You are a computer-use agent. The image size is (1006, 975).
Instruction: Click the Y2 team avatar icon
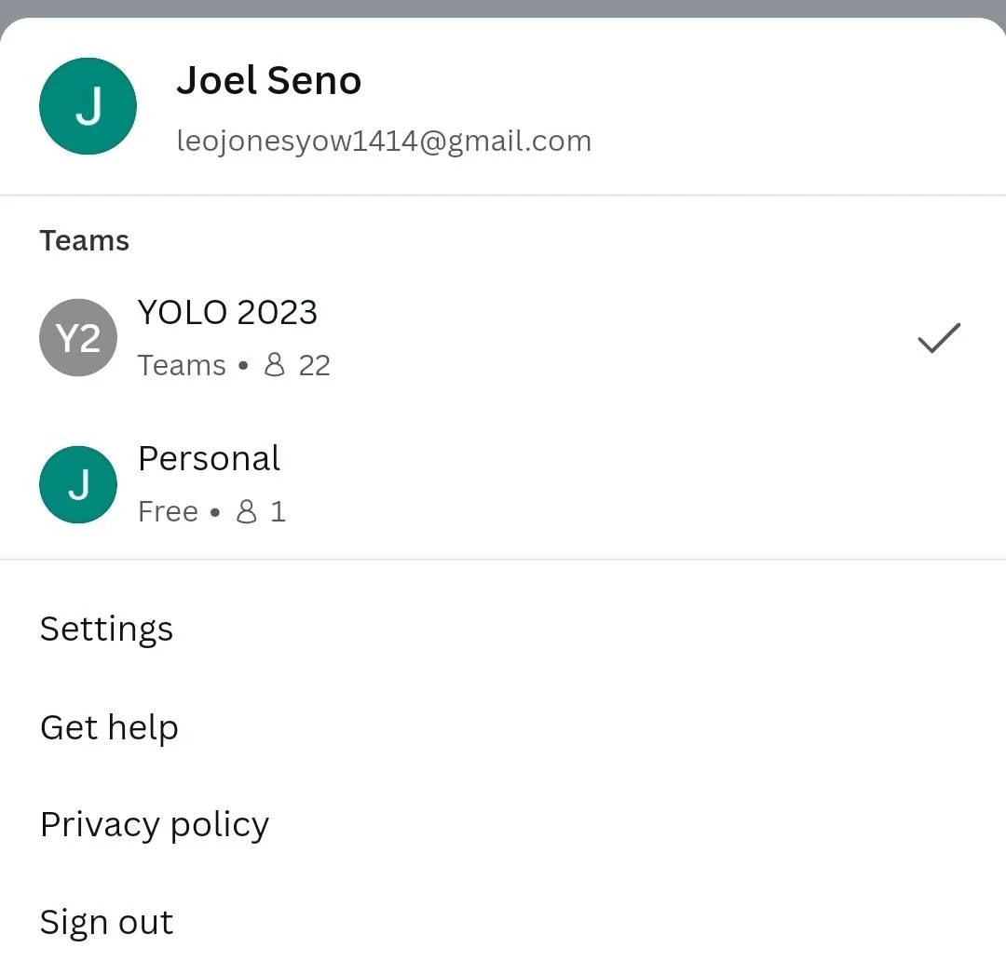[x=78, y=337]
